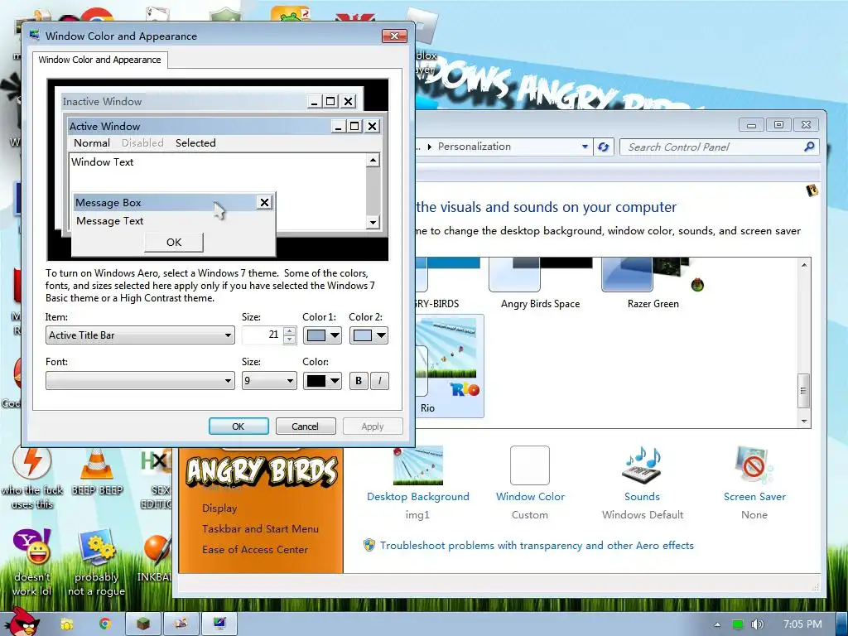Expand the breadcrumb arrow before Personalization
Image resolution: width=848 pixels, height=636 pixels.
[x=430, y=147]
